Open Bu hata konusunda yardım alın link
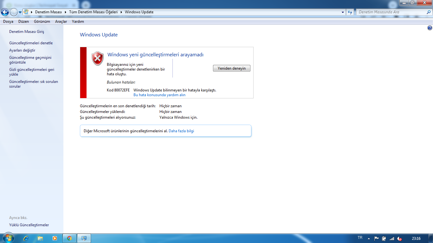Image resolution: width=433 pixels, height=243 pixels. click(x=159, y=95)
